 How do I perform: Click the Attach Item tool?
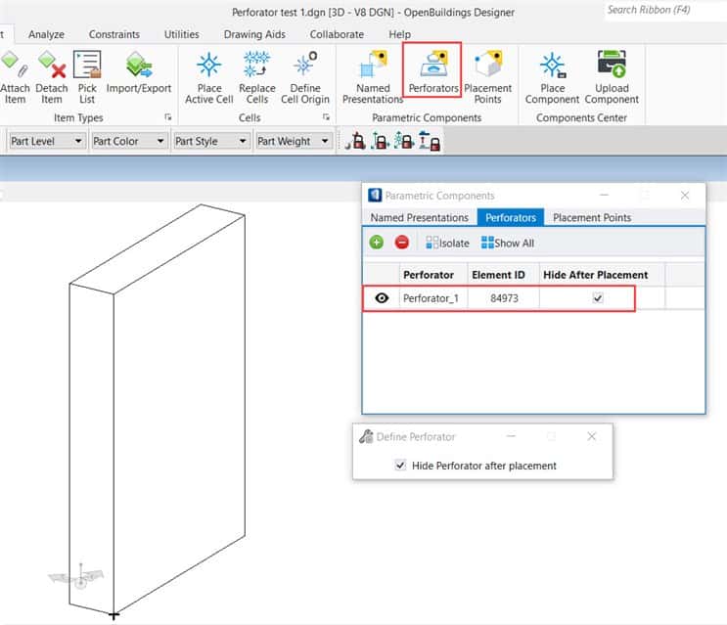click(15, 78)
